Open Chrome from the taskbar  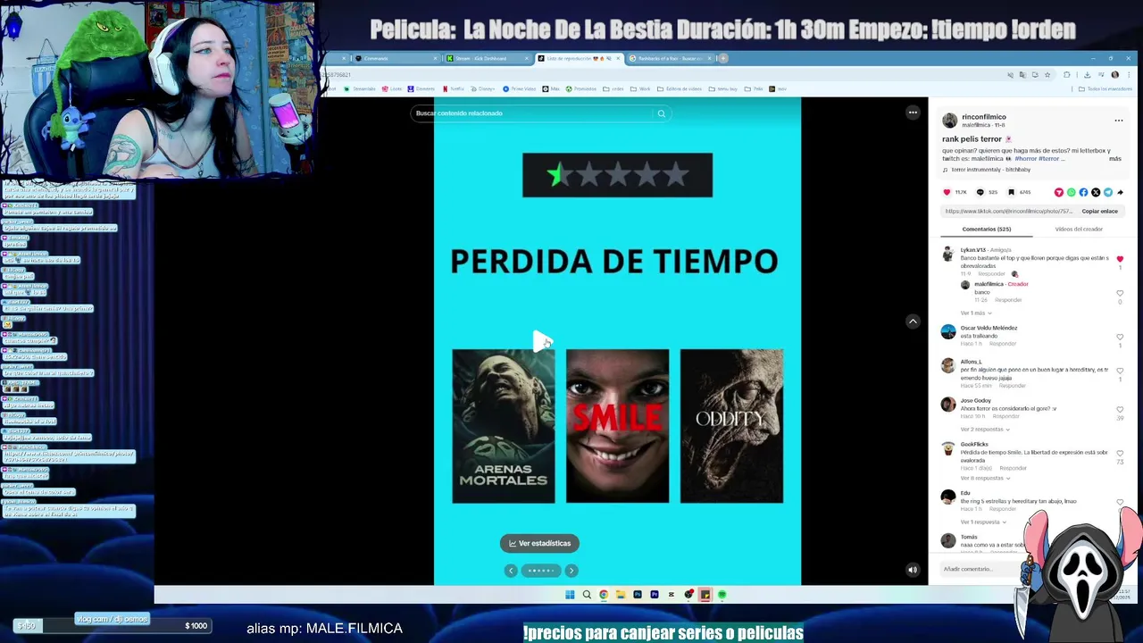pos(604,595)
